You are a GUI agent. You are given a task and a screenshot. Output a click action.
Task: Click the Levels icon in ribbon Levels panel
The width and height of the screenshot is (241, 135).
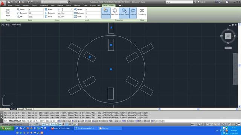75,9
